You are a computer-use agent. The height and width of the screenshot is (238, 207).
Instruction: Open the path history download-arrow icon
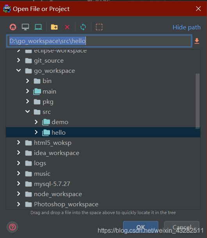point(197,41)
